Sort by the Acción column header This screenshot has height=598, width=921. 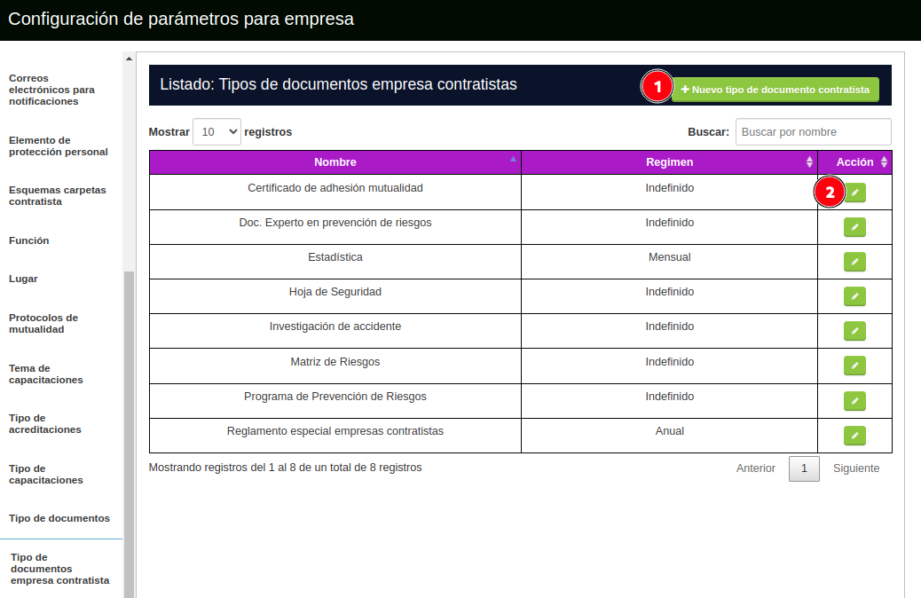click(854, 162)
